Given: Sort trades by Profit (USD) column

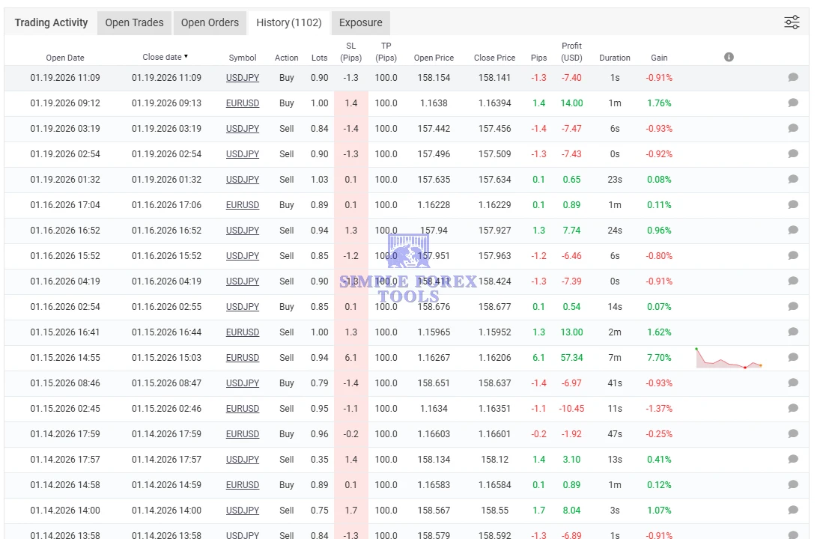Looking at the screenshot, I should 571,52.
